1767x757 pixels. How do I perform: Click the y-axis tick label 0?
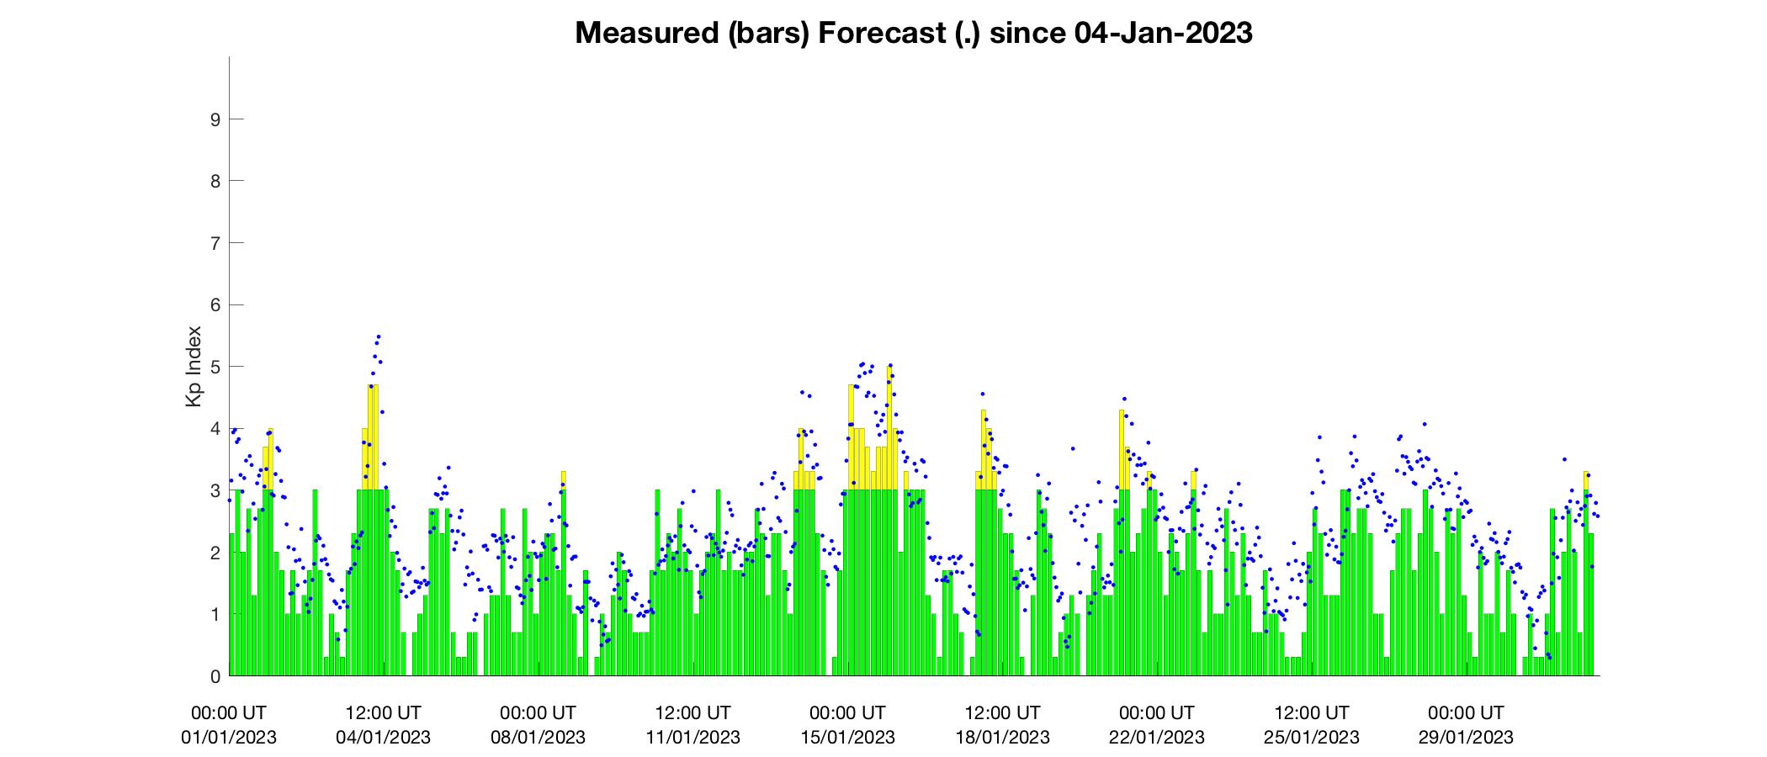pos(215,676)
